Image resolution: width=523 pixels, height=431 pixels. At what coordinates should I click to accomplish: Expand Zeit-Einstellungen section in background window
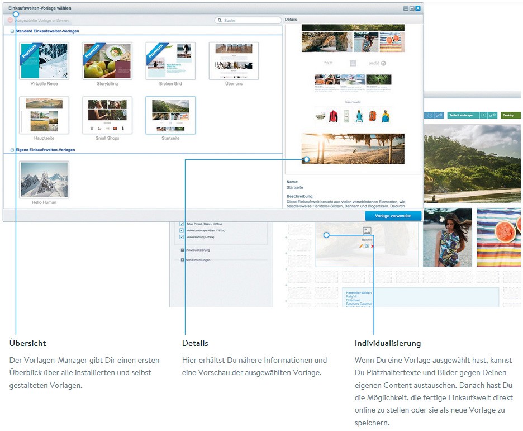pyautogui.click(x=183, y=260)
